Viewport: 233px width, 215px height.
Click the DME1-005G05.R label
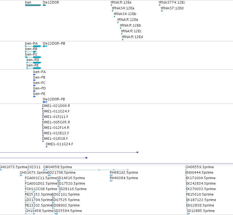(56, 122)
